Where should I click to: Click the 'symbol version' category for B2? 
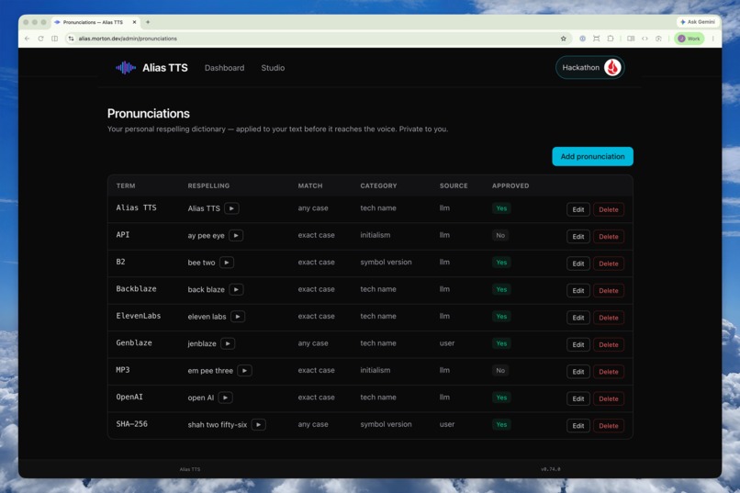386,263
